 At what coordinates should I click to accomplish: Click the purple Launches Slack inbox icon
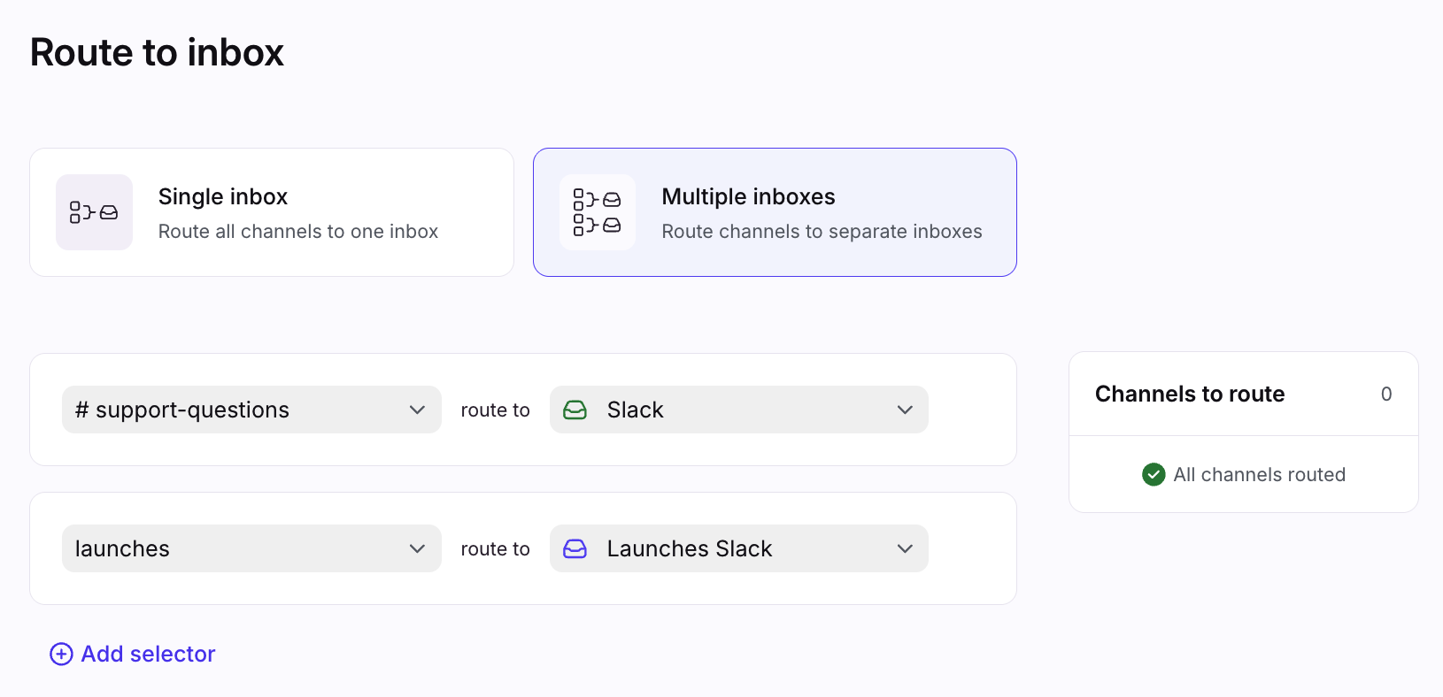(575, 548)
